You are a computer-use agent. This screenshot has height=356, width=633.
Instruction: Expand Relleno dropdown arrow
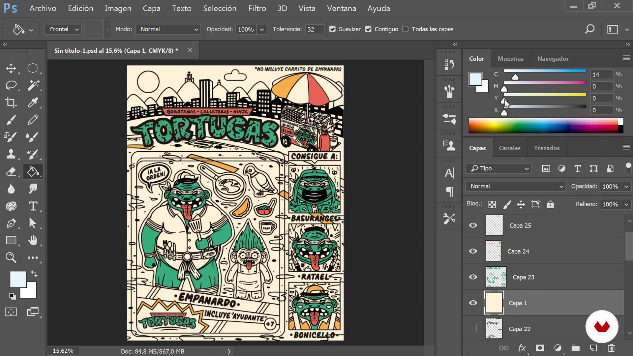click(626, 204)
